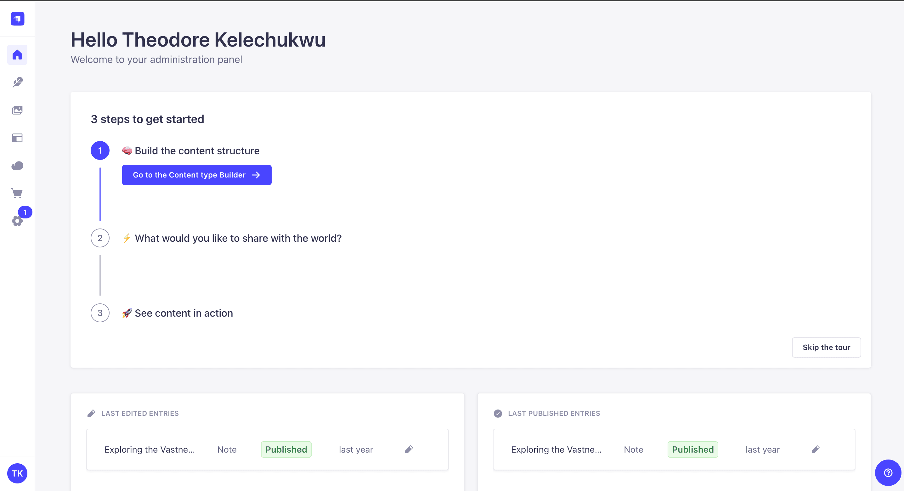This screenshot has width=904, height=491.
Task: Open the help question mark button
Action: point(888,473)
